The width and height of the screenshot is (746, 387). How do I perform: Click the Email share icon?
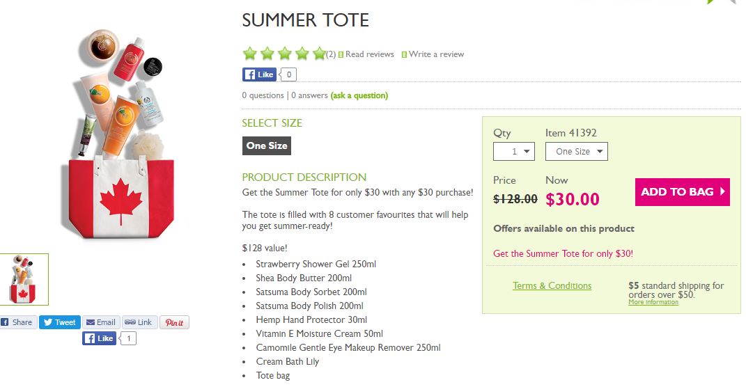pos(101,322)
